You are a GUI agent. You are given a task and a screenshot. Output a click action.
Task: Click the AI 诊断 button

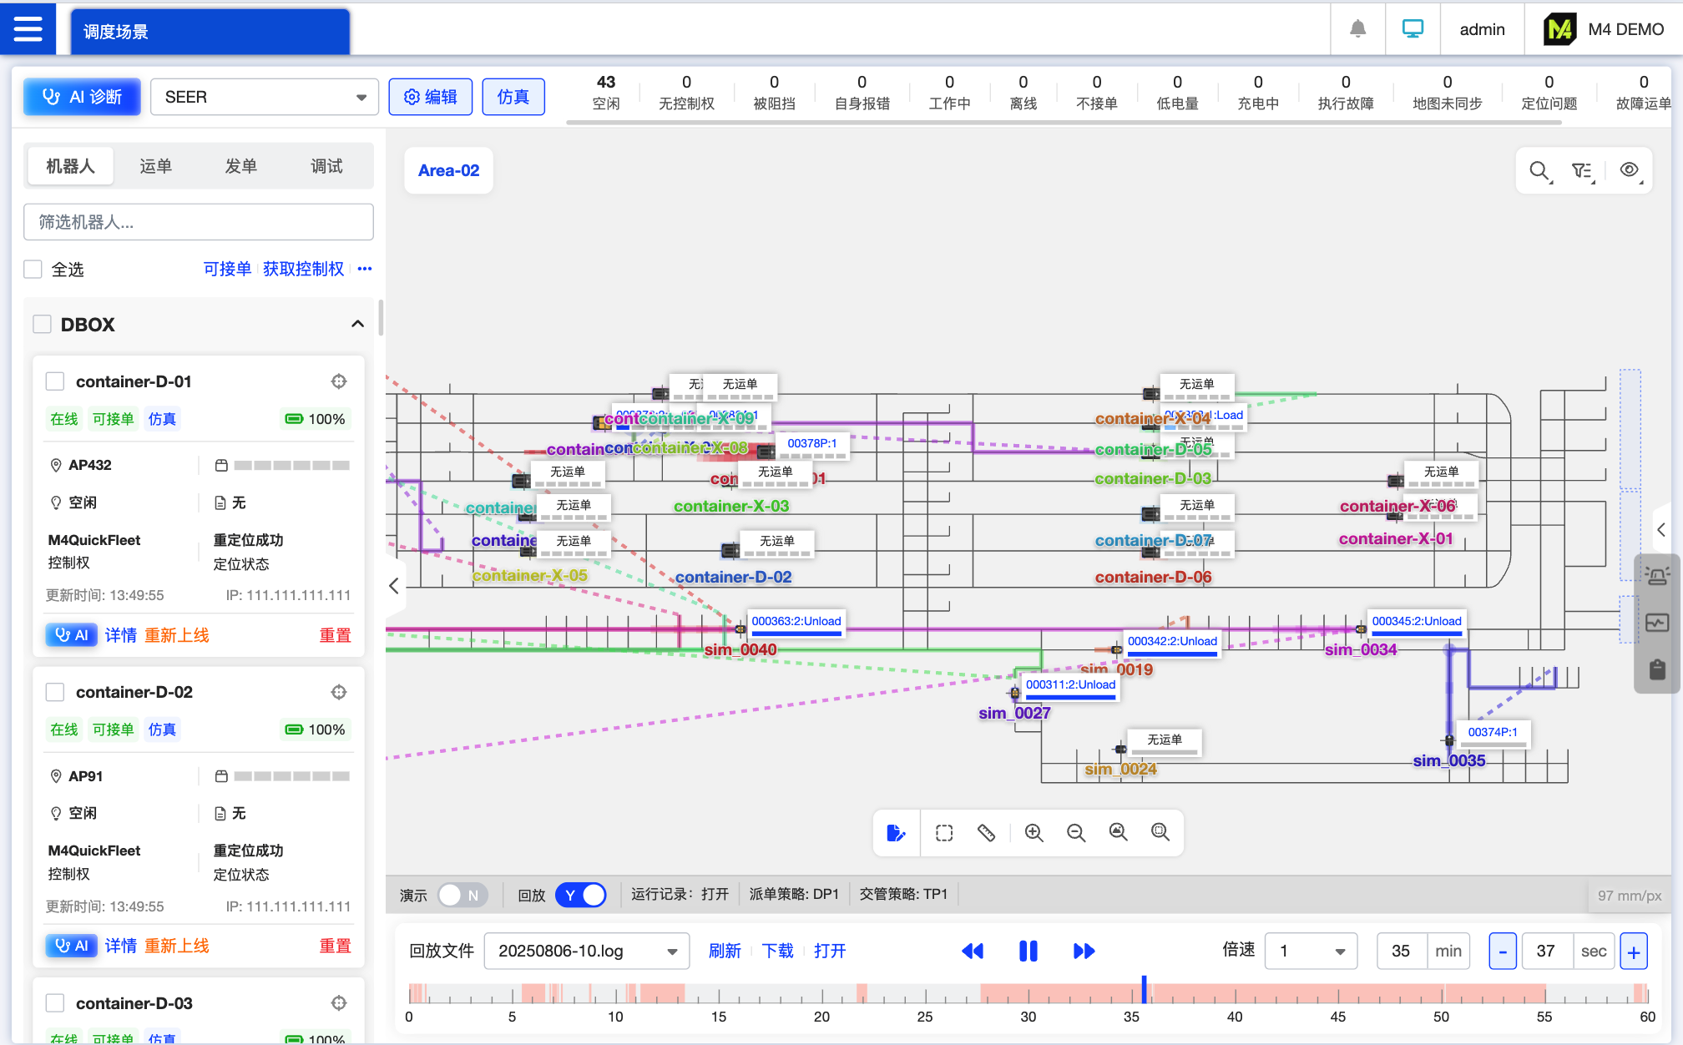[82, 97]
